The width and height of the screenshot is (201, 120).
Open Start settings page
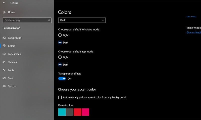[11, 78]
